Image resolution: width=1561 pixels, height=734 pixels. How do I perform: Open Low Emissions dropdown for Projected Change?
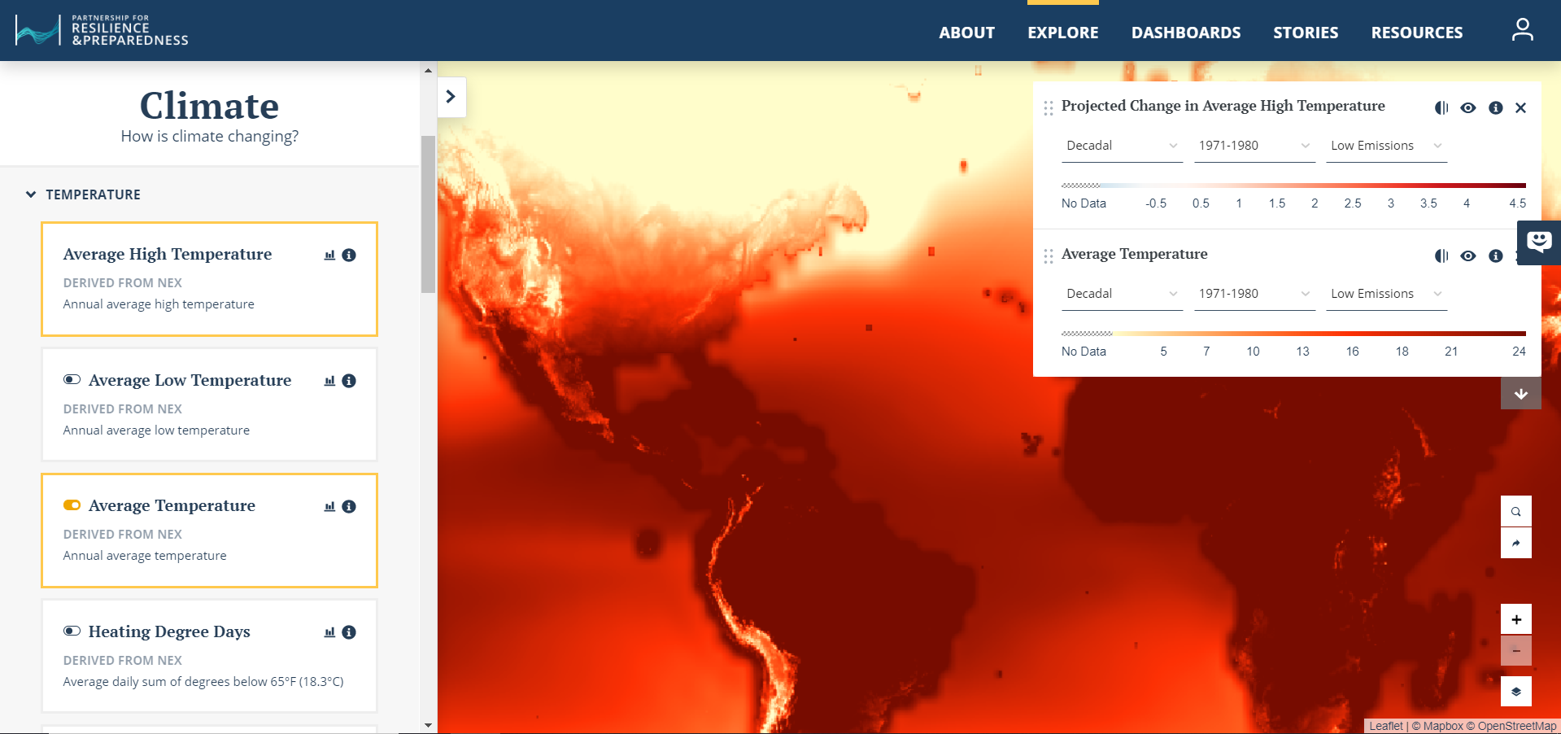[x=1386, y=146]
